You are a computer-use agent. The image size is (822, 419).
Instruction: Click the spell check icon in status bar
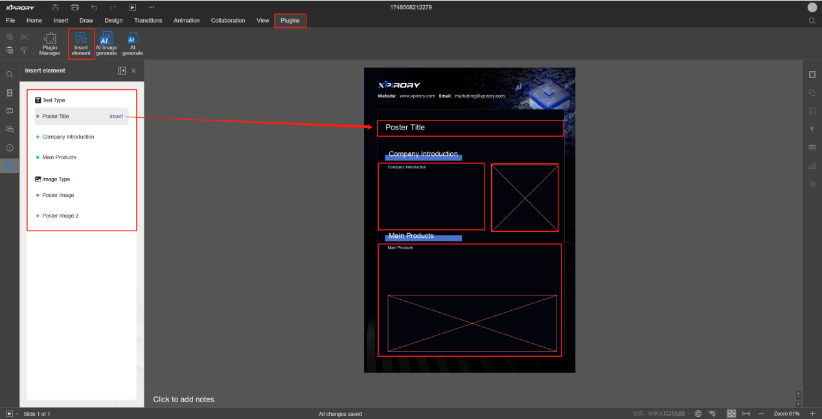coord(712,413)
